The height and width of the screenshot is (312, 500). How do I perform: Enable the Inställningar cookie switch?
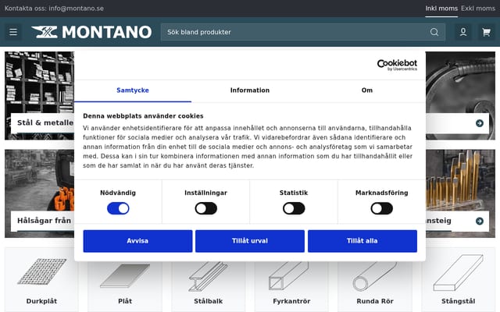pos(206,208)
